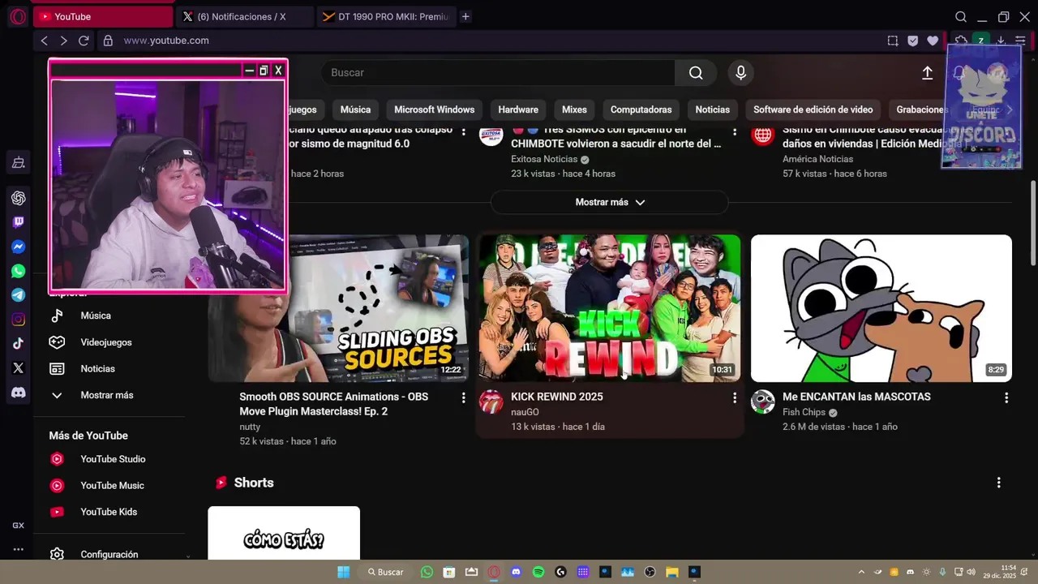This screenshot has width=1038, height=584.
Task: Open Shorts section options menu
Action: [x=998, y=483]
